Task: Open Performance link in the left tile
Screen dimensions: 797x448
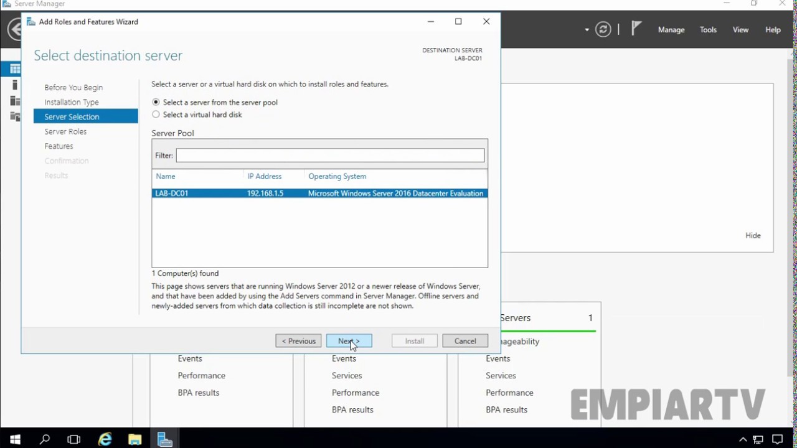Action: 201,376
